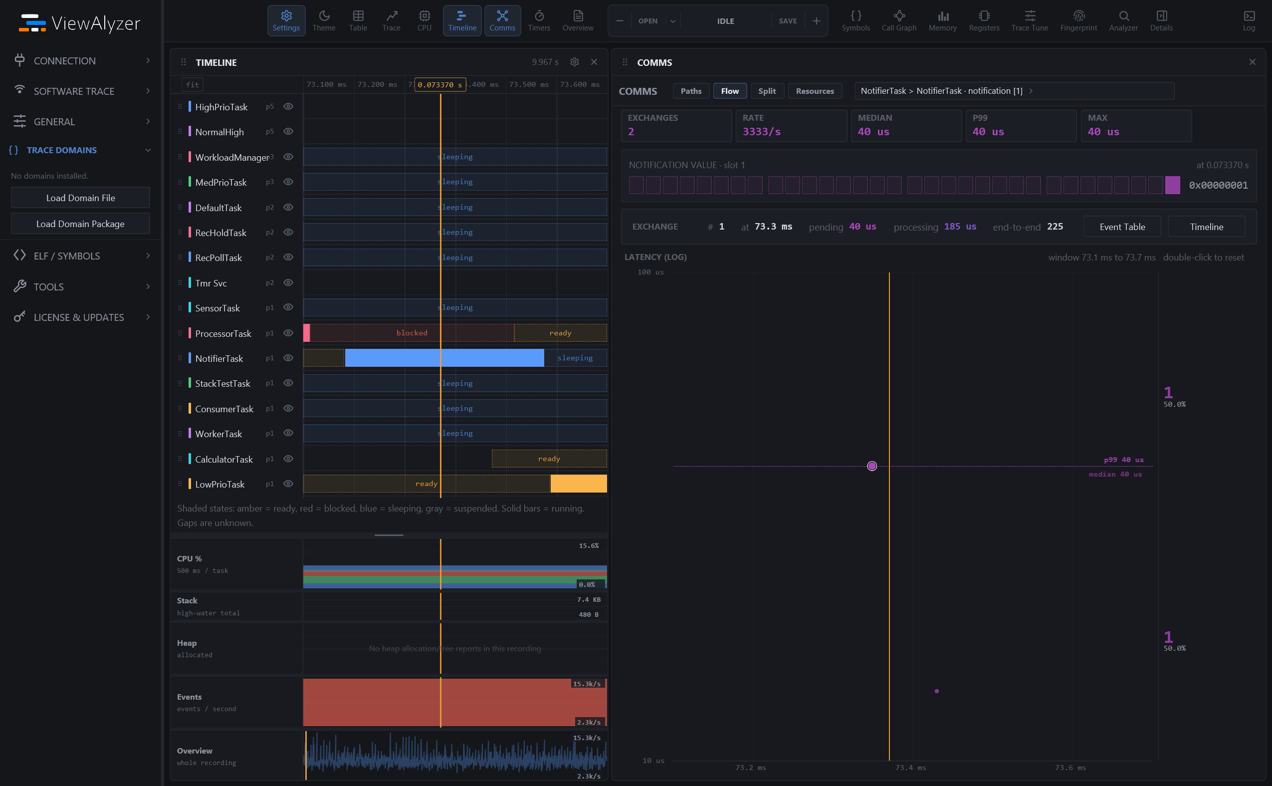The height and width of the screenshot is (786, 1272).
Task: Open the Timers toolbar icon
Action: 539,21
